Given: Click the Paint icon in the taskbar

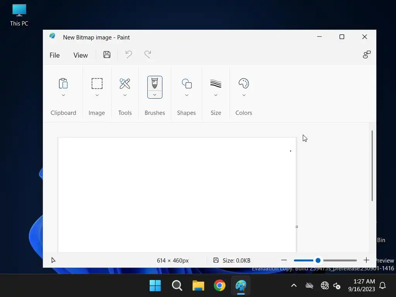Looking at the screenshot, I should coord(241,286).
